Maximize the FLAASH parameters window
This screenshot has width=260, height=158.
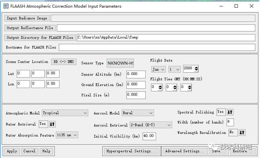236,6
